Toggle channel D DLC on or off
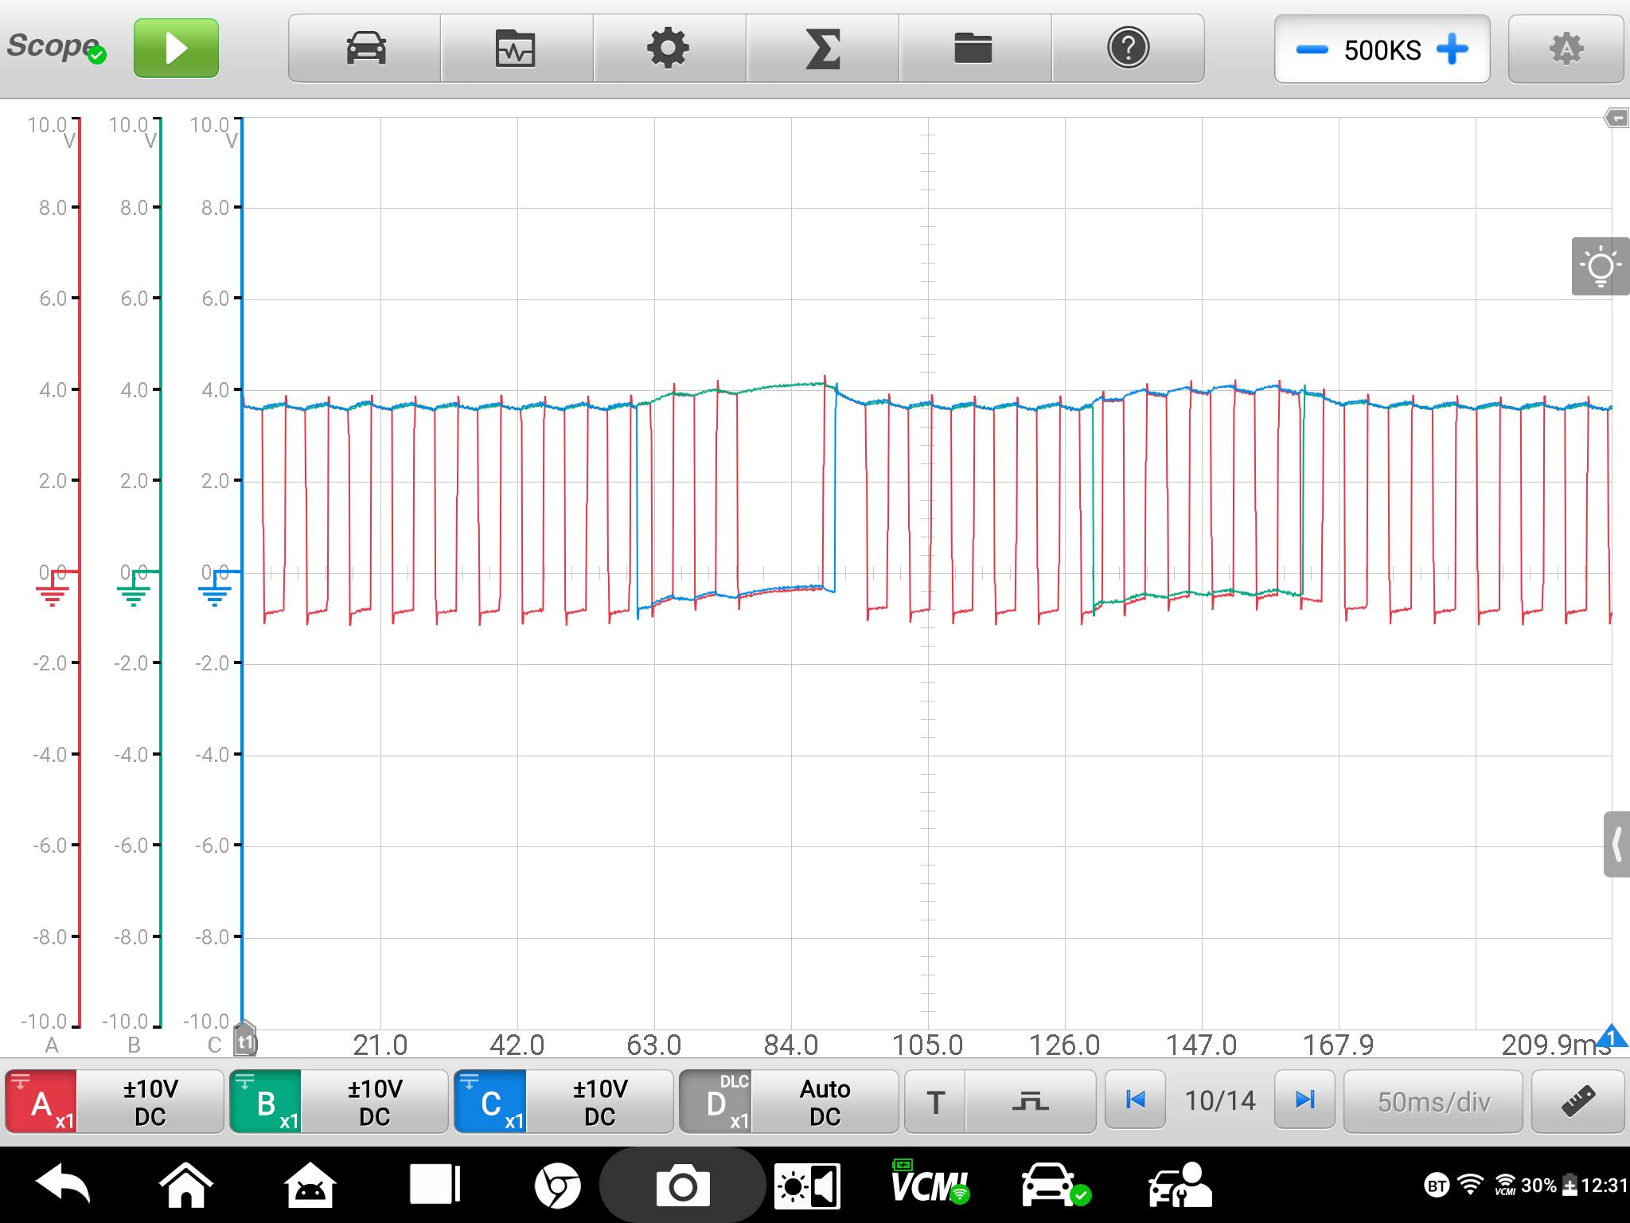This screenshot has width=1630, height=1223. [x=716, y=1102]
